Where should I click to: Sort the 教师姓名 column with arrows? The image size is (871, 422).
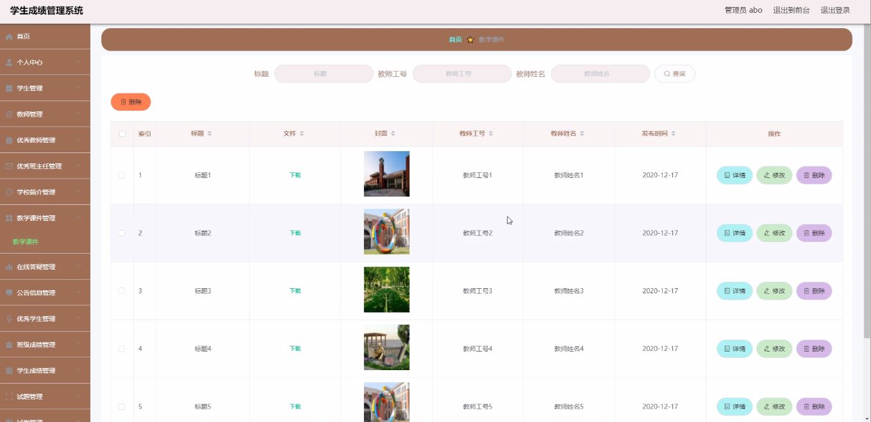pyautogui.click(x=582, y=134)
